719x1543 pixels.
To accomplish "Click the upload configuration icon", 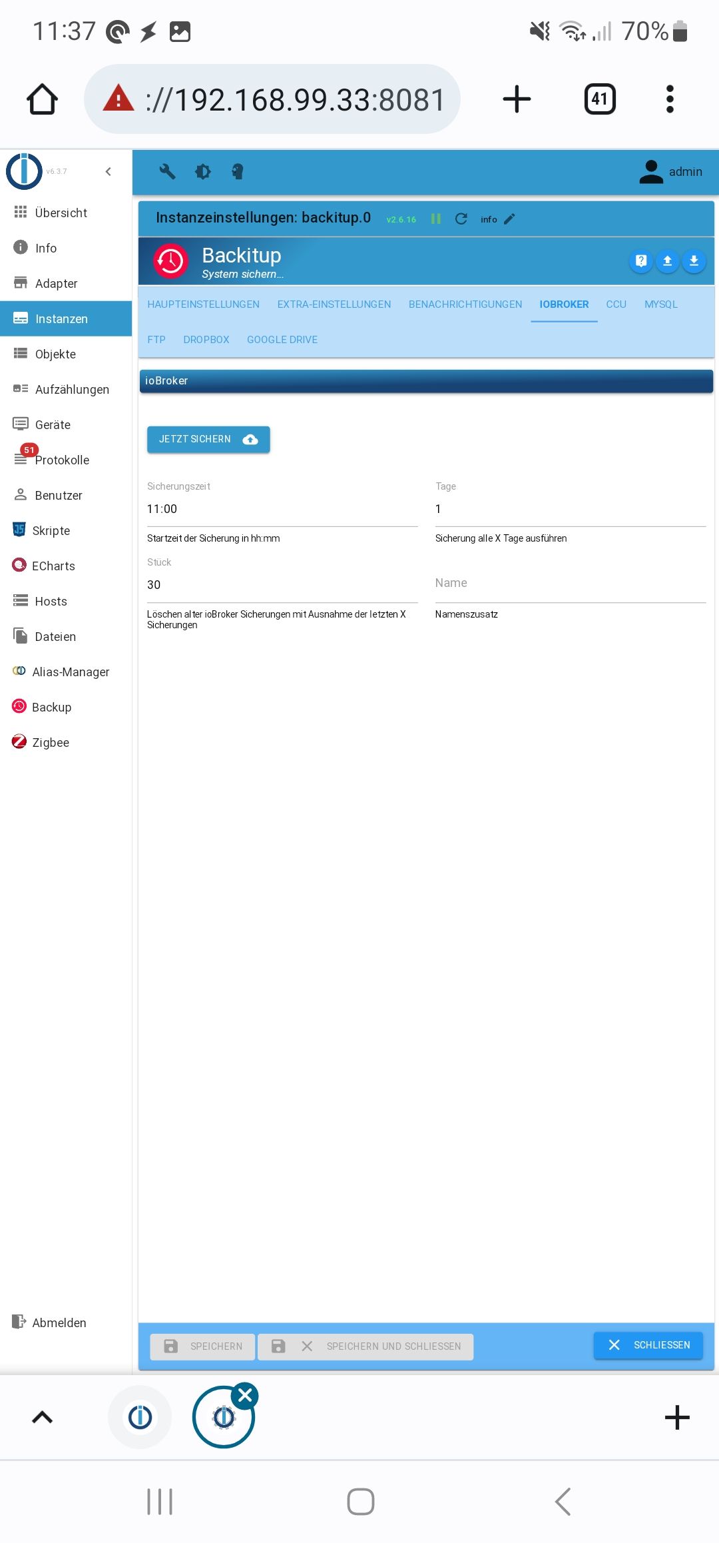I will click(667, 260).
